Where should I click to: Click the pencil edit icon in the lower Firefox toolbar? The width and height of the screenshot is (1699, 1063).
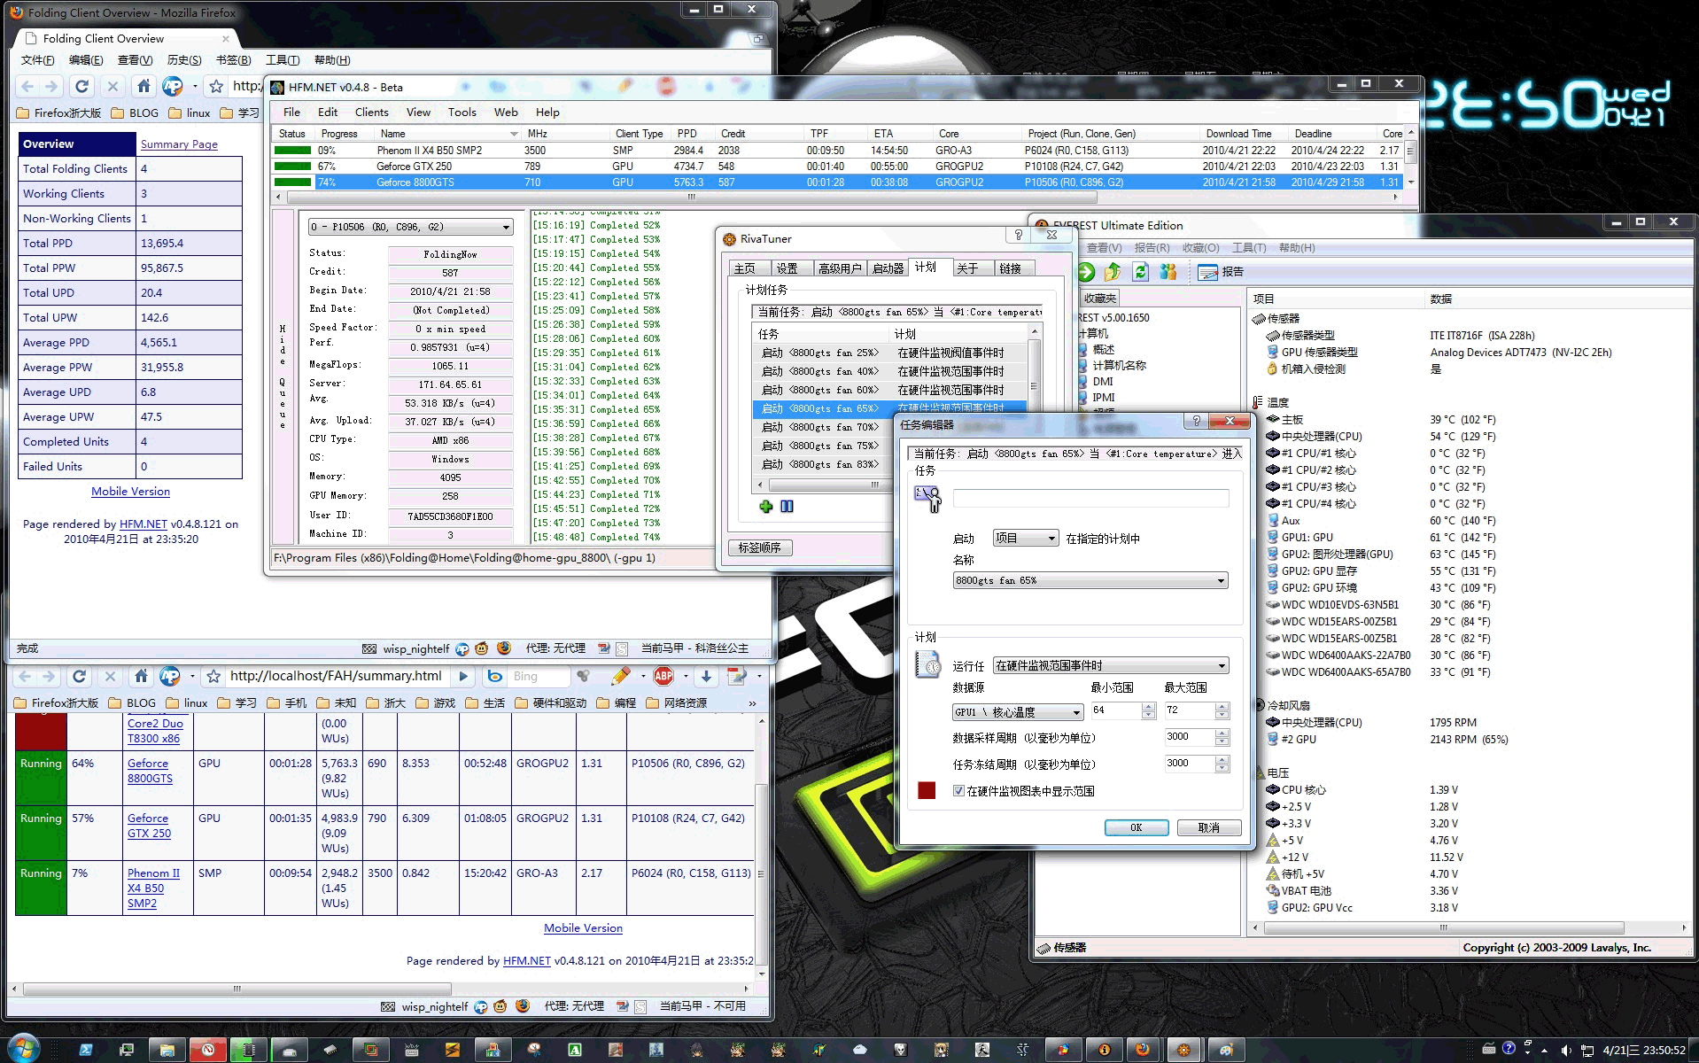point(620,676)
